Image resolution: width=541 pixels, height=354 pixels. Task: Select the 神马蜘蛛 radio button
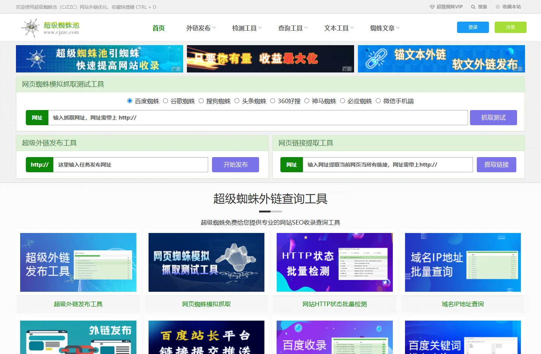click(307, 101)
